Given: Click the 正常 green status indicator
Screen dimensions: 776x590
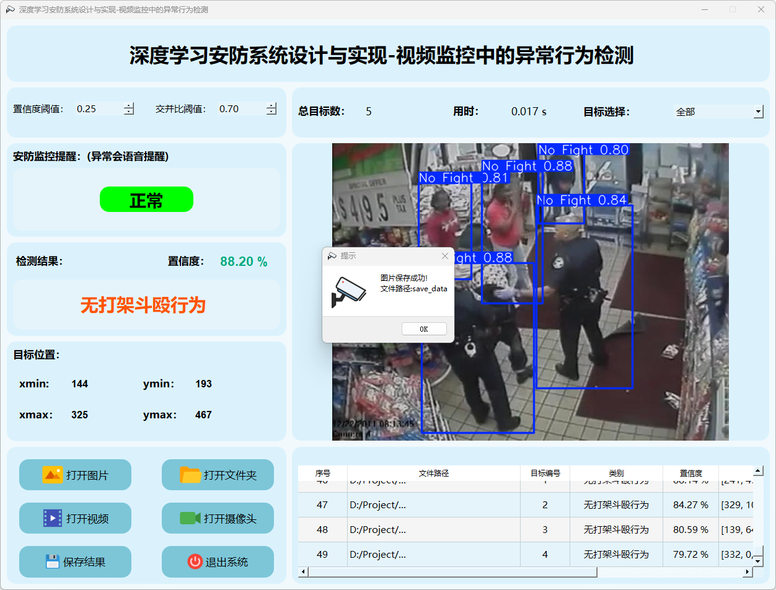Looking at the screenshot, I should [x=146, y=200].
